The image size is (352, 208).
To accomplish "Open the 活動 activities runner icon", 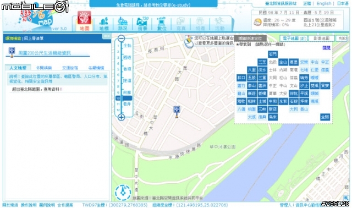I will pos(219,24).
